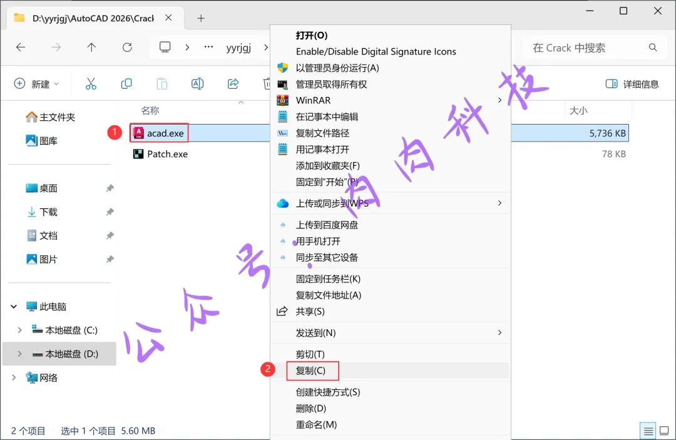The height and width of the screenshot is (440, 676).
Task: Choose 同步至其它设备
Action: [x=327, y=257]
